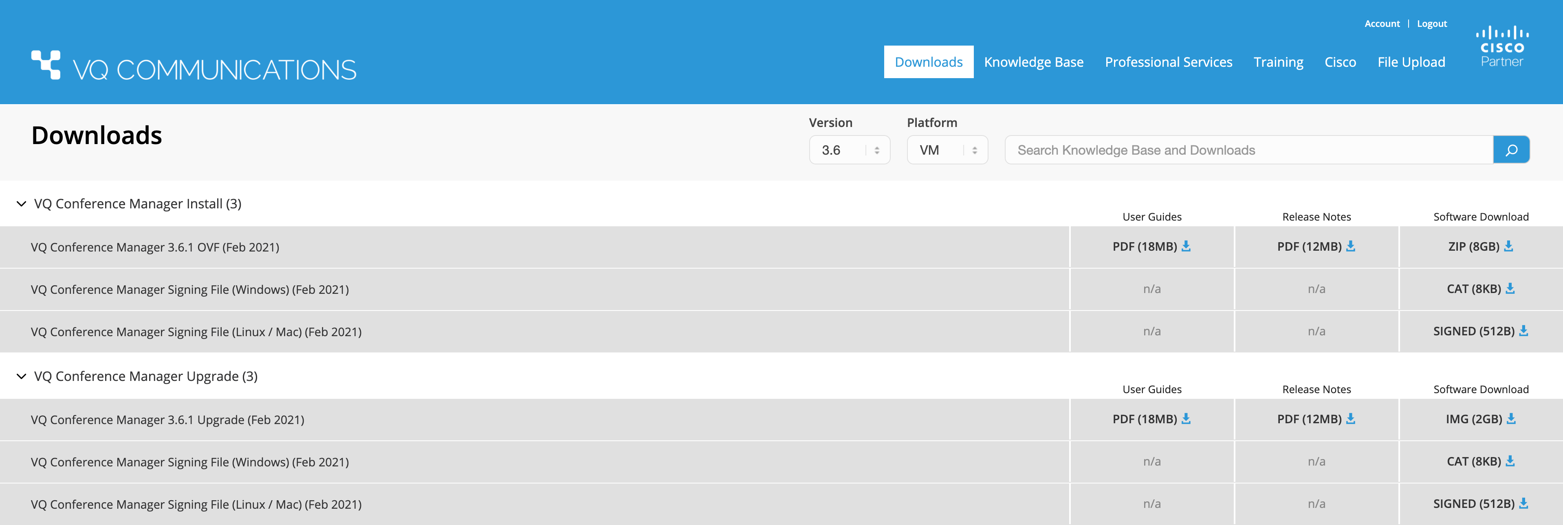Download CAT (8KB) in Upgrade section
The image size is (1563, 525).
pos(1480,462)
